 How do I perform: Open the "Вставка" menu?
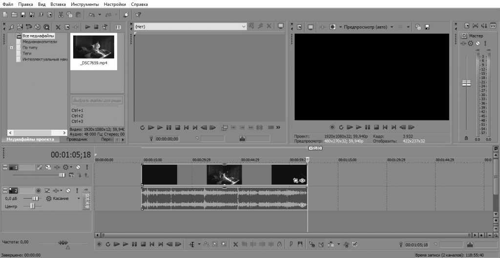(x=58, y=4)
